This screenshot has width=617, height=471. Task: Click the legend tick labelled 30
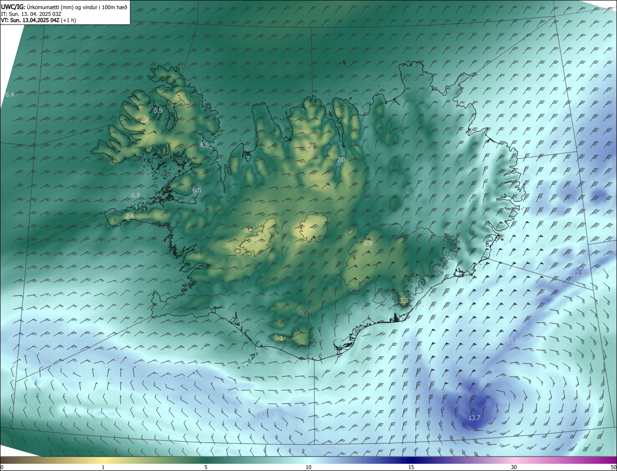(514, 467)
